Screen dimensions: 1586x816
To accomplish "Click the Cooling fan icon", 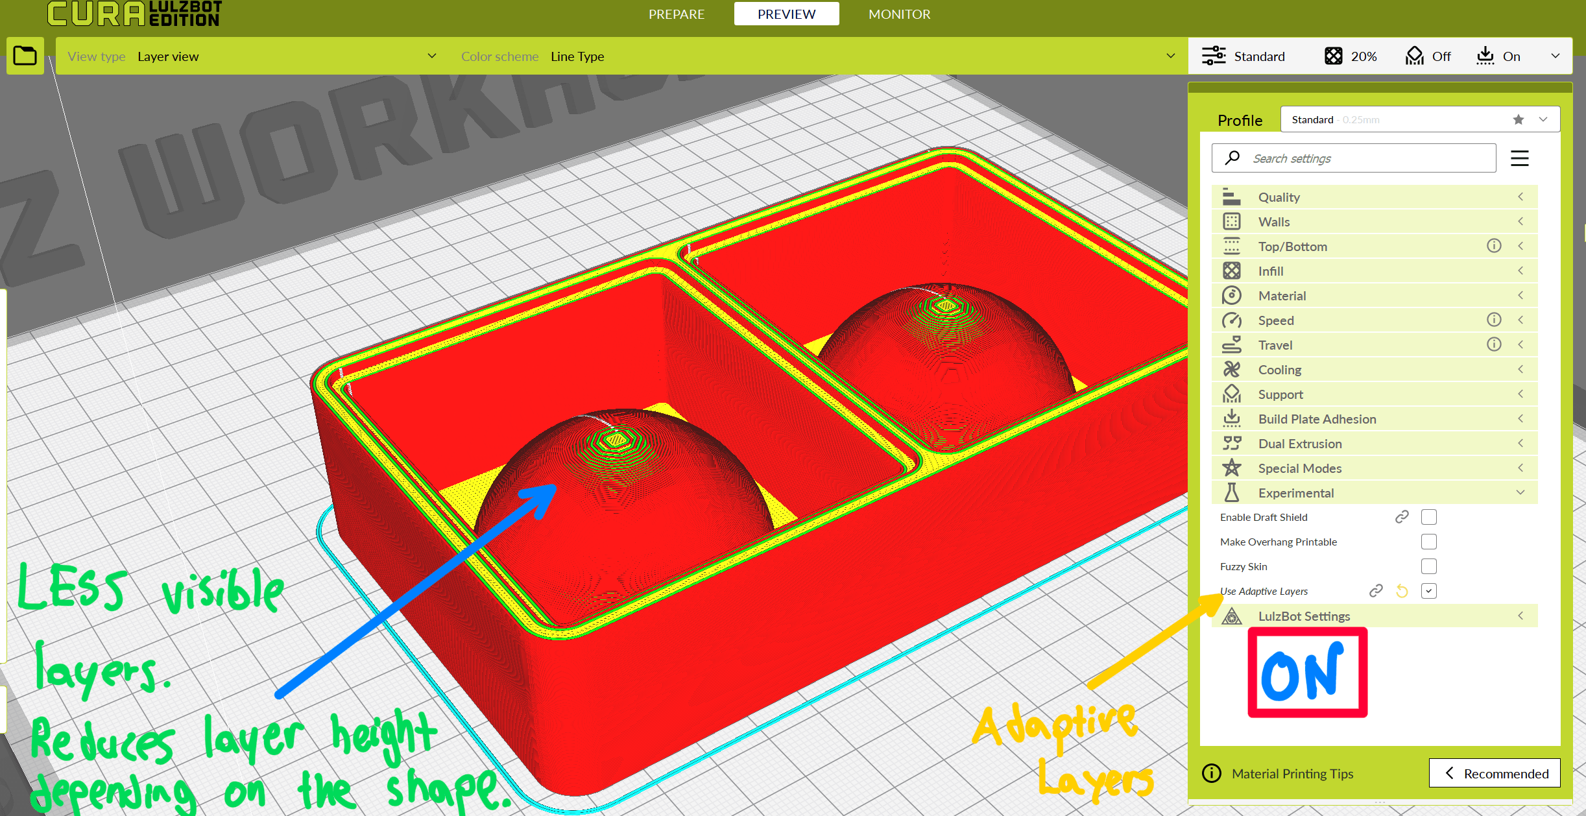I will (1231, 370).
